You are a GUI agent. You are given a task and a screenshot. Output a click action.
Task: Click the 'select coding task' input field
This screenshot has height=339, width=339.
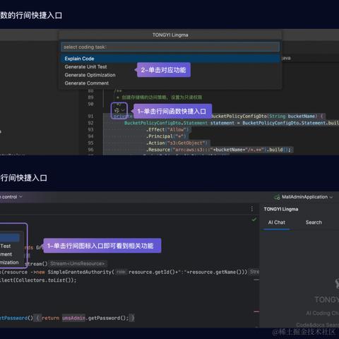click(x=170, y=47)
